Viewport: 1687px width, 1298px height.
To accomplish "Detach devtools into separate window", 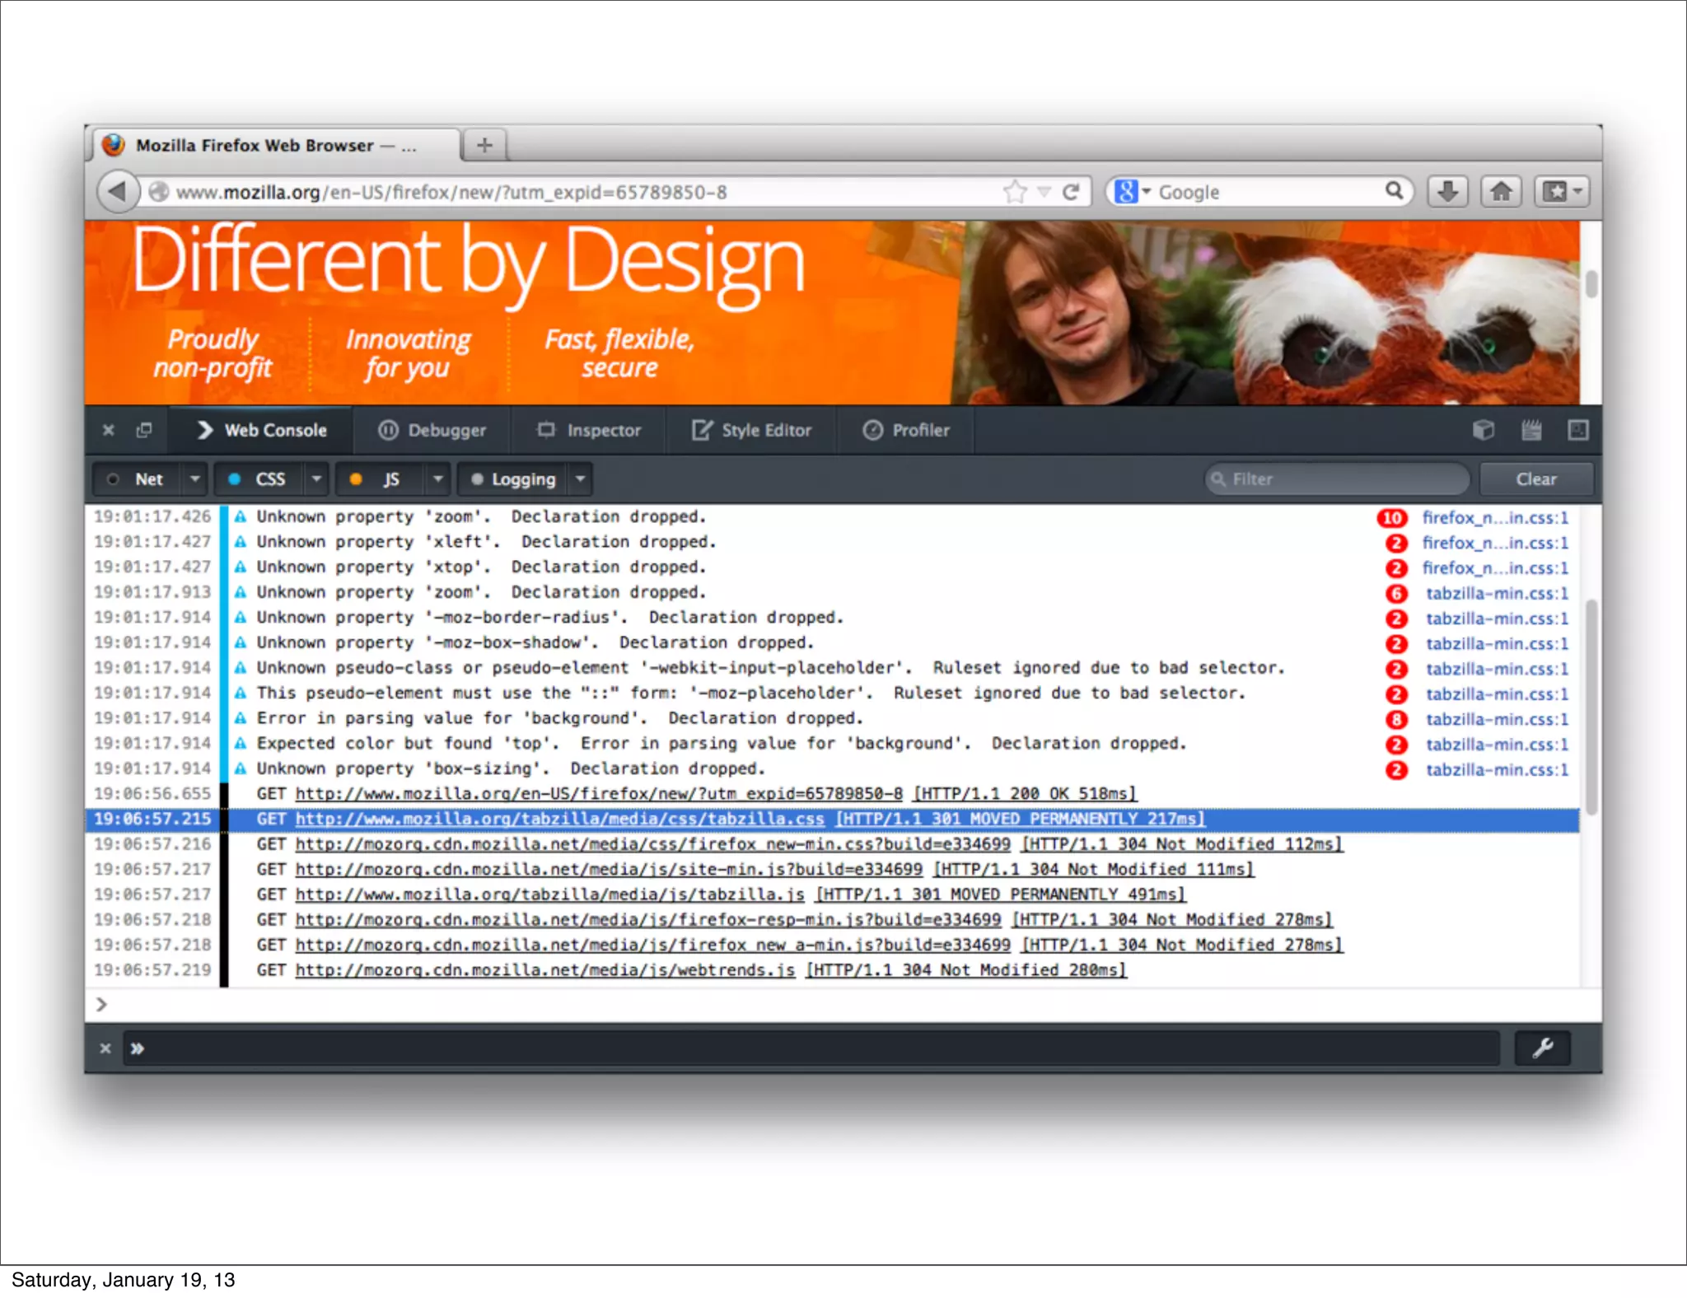I will [x=144, y=430].
